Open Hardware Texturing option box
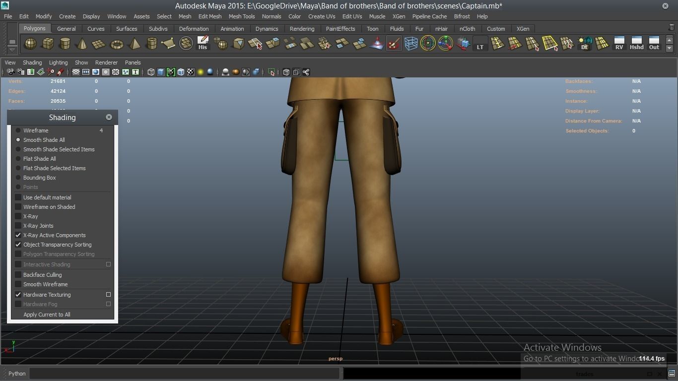Screen dimensions: 678x381 [108, 295]
